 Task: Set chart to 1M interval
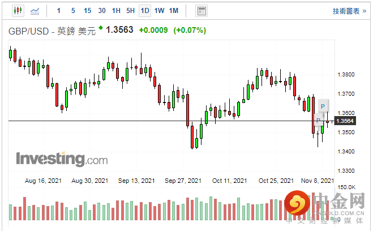point(174,11)
